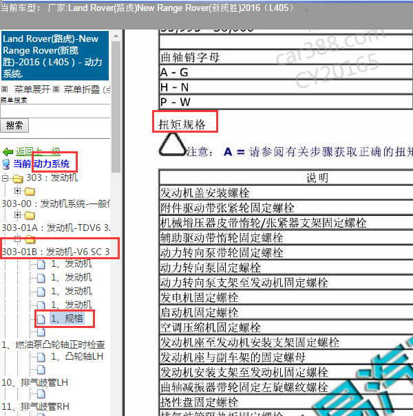Click the 动力转向泵固定螺栓 row
413x416 pixels.
point(286,267)
